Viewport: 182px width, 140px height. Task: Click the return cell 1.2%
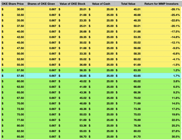point(161,70)
